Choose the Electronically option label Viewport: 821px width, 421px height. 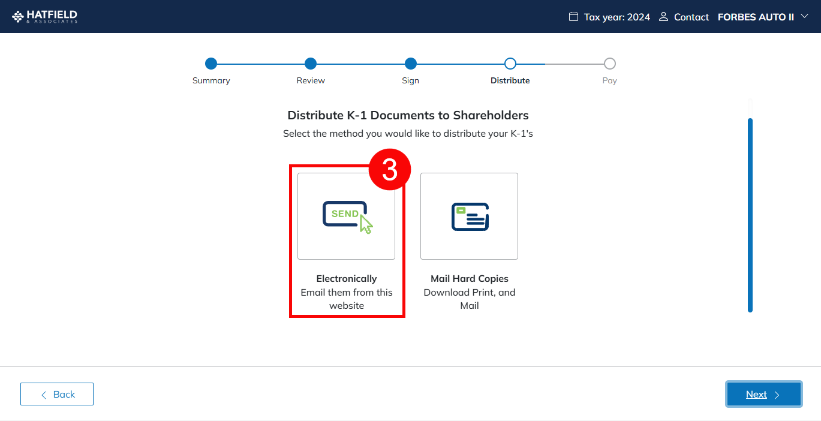tap(347, 279)
